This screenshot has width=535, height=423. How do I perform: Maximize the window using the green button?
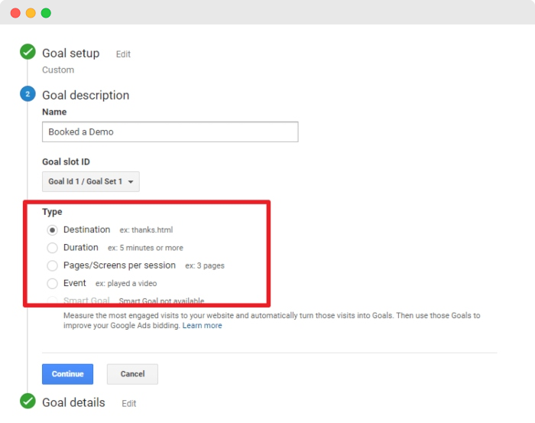point(46,13)
